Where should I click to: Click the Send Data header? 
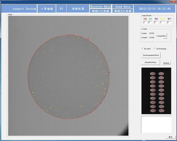coord(123,7)
